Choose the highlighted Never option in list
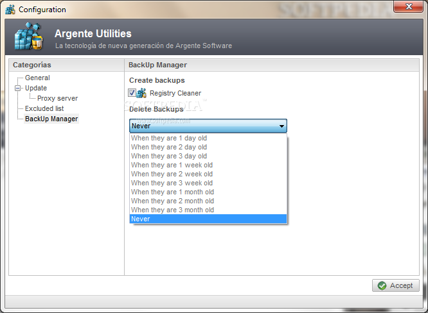 208,219
